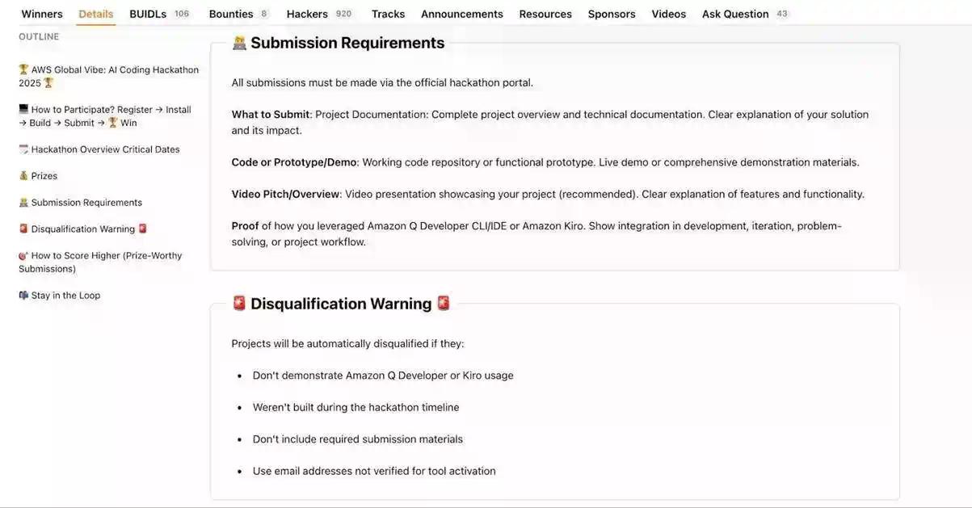This screenshot has width=972, height=508.
Task: View the Hackers tab
Action: [307, 14]
